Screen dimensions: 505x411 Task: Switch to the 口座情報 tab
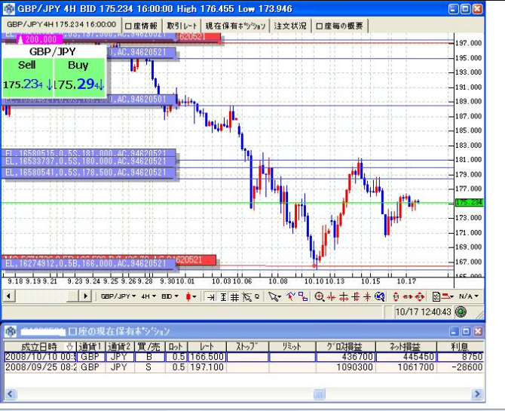pos(141,26)
